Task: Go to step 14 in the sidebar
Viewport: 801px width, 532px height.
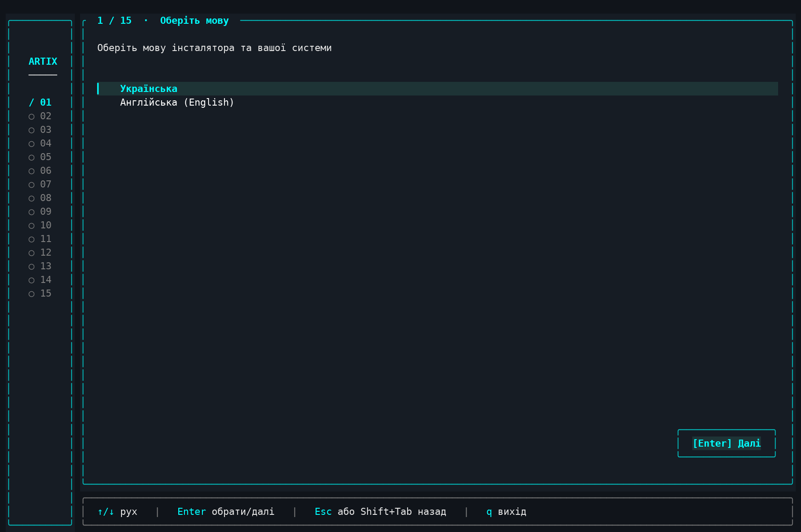Action: coord(40,280)
